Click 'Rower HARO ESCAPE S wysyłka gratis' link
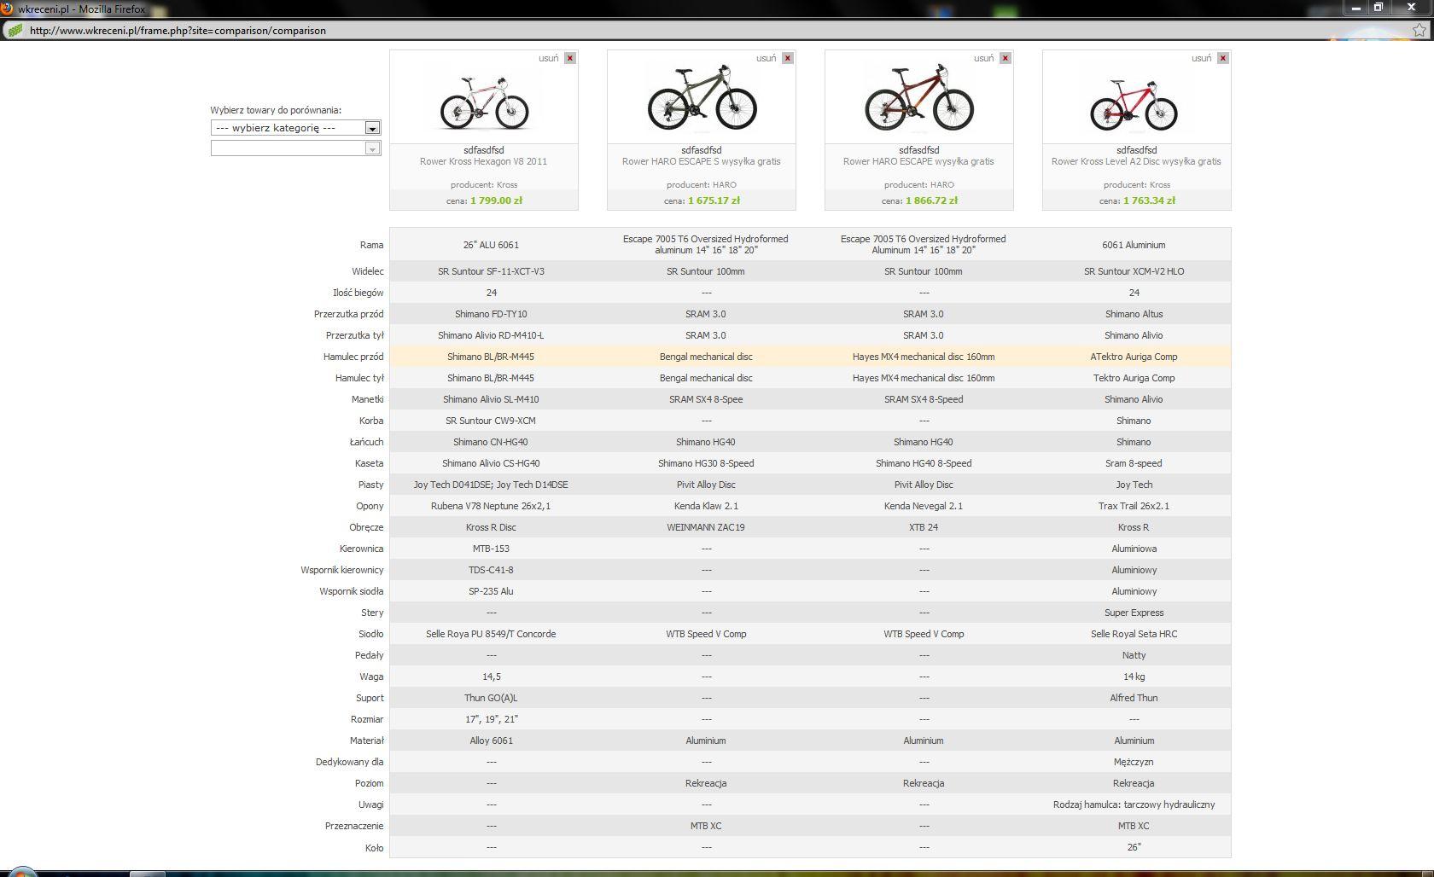This screenshot has width=1434, height=877. [702, 161]
